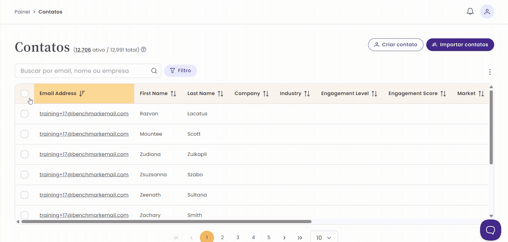Go to page 4
Viewport: 508px width, 242px height.
click(253, 237)
